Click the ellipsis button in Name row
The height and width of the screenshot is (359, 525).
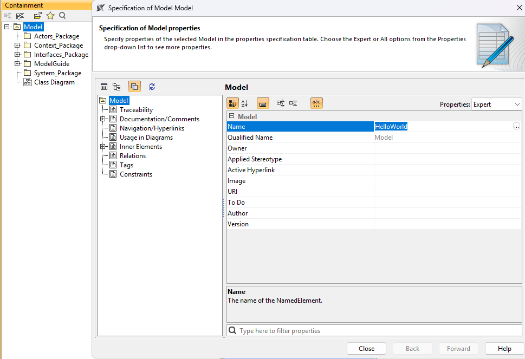pos(516,127)
